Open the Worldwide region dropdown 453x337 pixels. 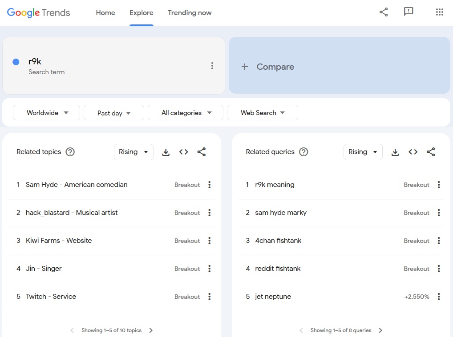(47, 113)
